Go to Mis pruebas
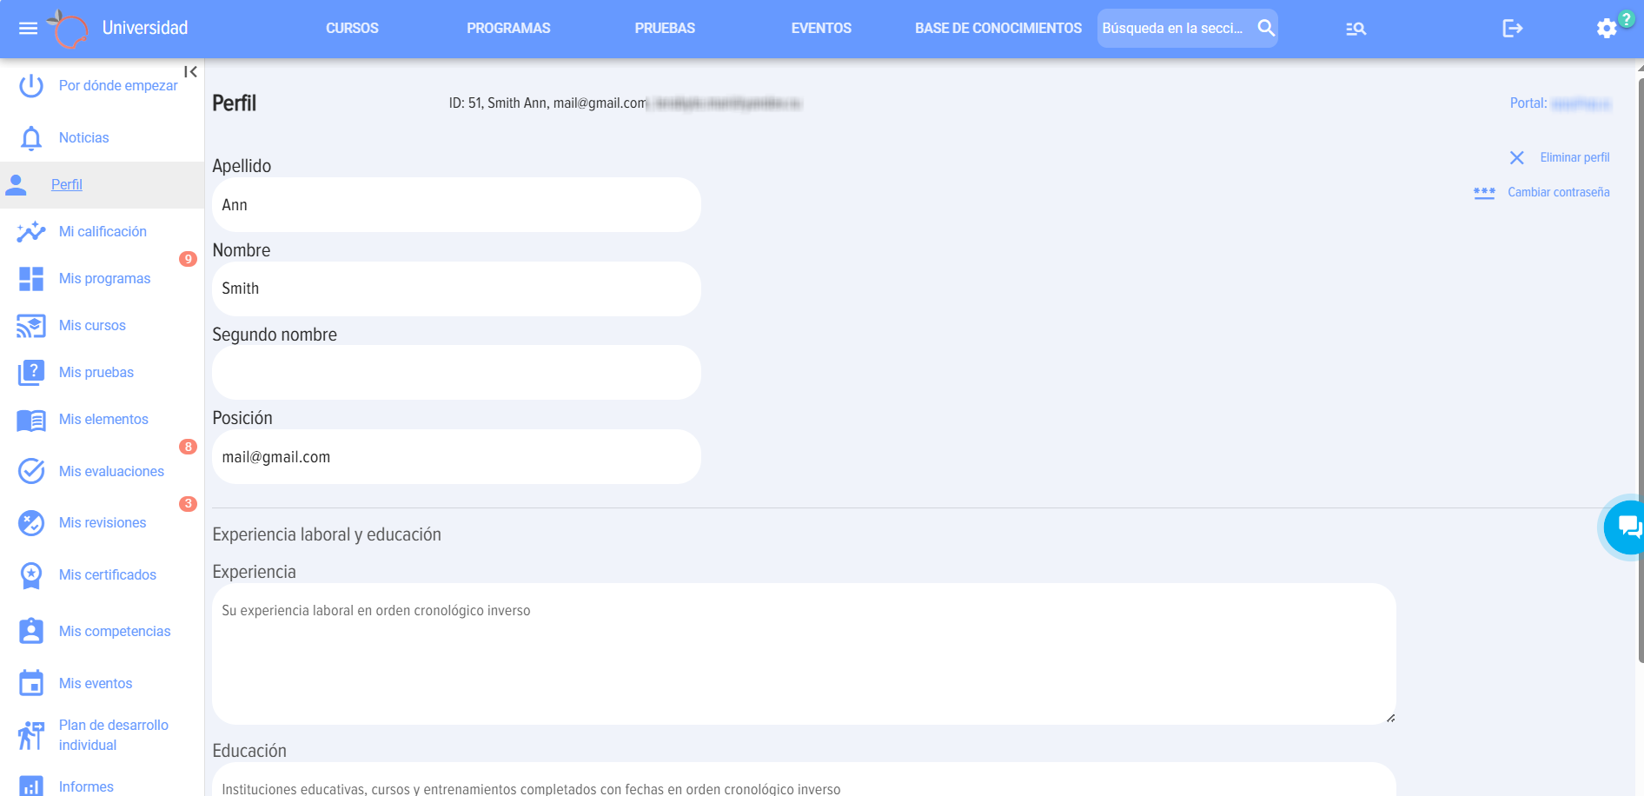Viewport: 1644px width, 796px height. (x=96, y=373)
